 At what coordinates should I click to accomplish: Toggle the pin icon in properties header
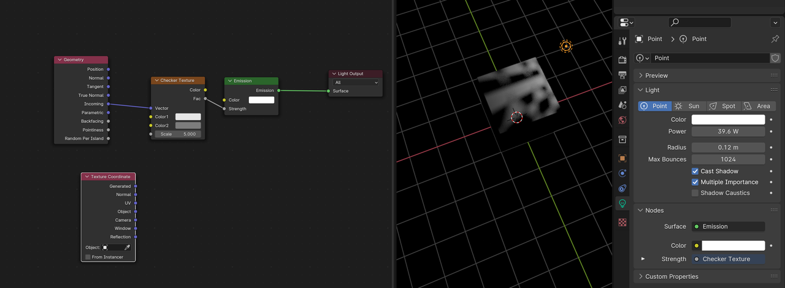coord(775,39)
